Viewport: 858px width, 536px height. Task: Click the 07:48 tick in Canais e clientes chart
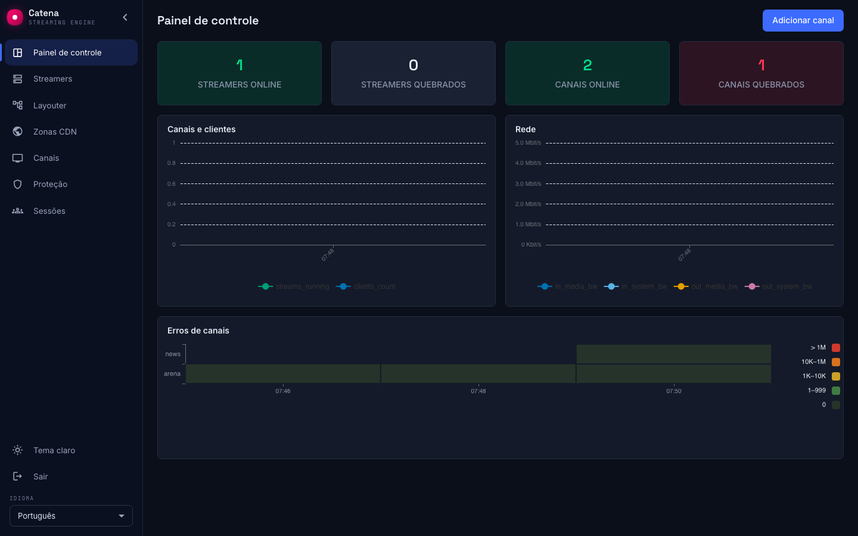[x=328, y=255]
